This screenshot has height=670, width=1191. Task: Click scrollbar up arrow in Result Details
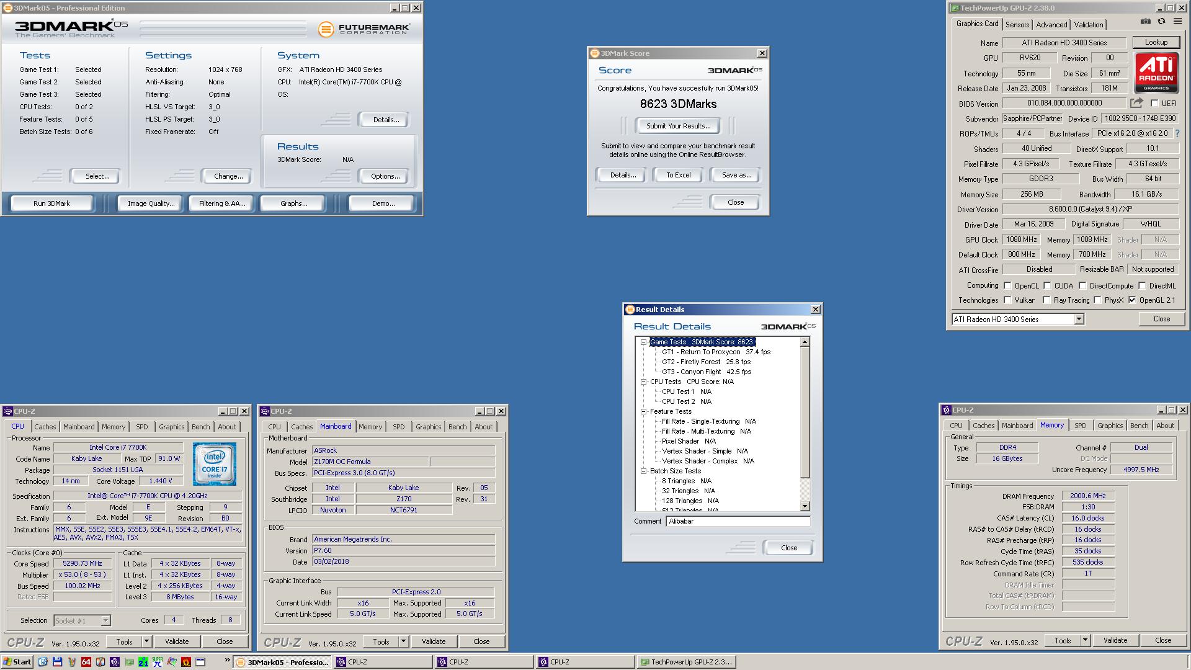805,342
